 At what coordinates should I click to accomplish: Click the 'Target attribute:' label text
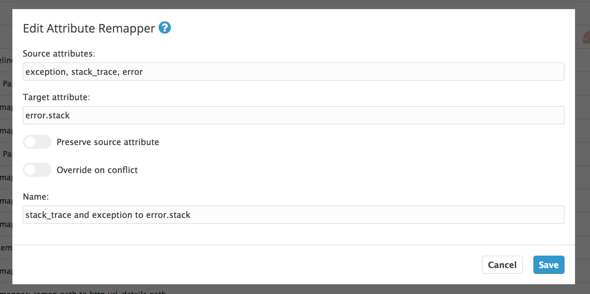(56, 97)
